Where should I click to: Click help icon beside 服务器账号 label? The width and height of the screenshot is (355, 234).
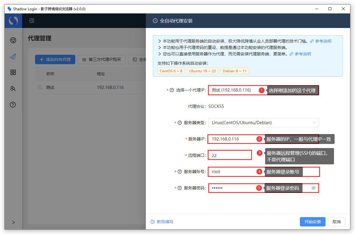coord(180,172)
